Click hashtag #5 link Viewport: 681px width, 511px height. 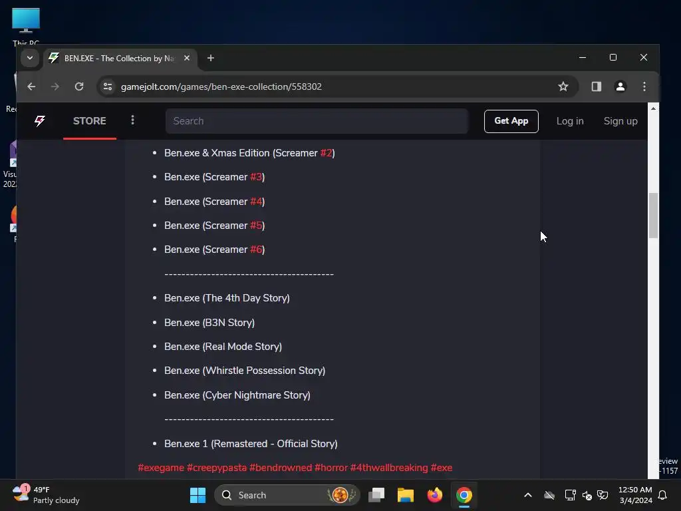[256, 226]
